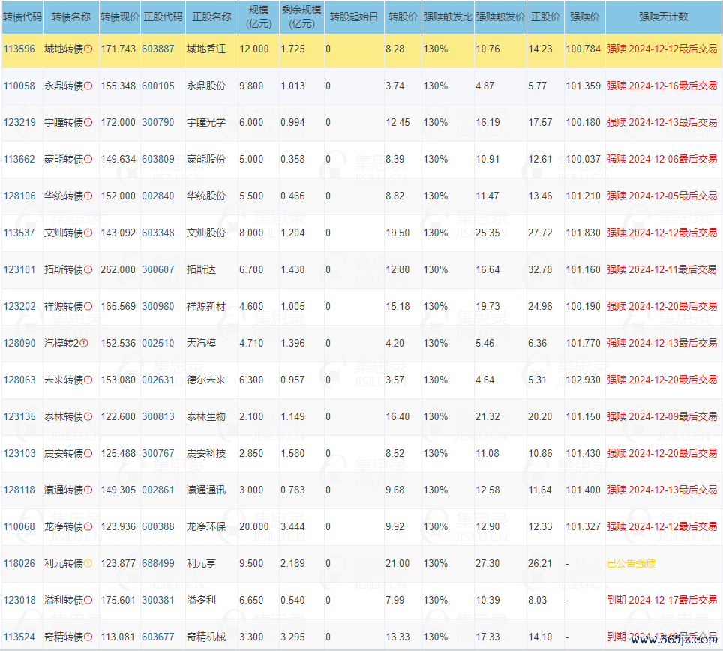Viewport: 723px width, 651px height.
Task: Open stock code 002631 link
Action: click(158, 380)
